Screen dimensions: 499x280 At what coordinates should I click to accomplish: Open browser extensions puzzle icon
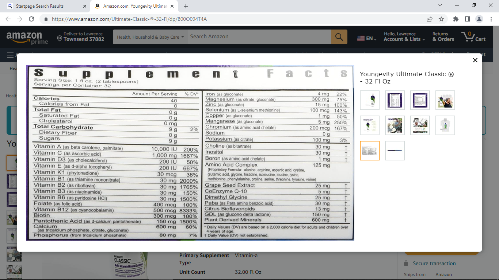pyautogui.click(x=456, y=19)
